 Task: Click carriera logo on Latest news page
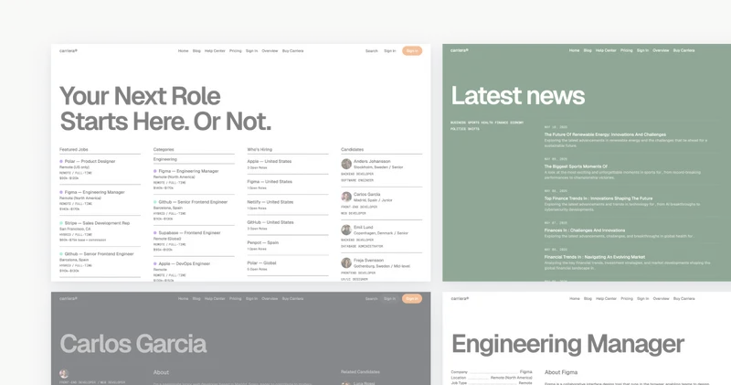pyautogui.click(x=460, y=50)
